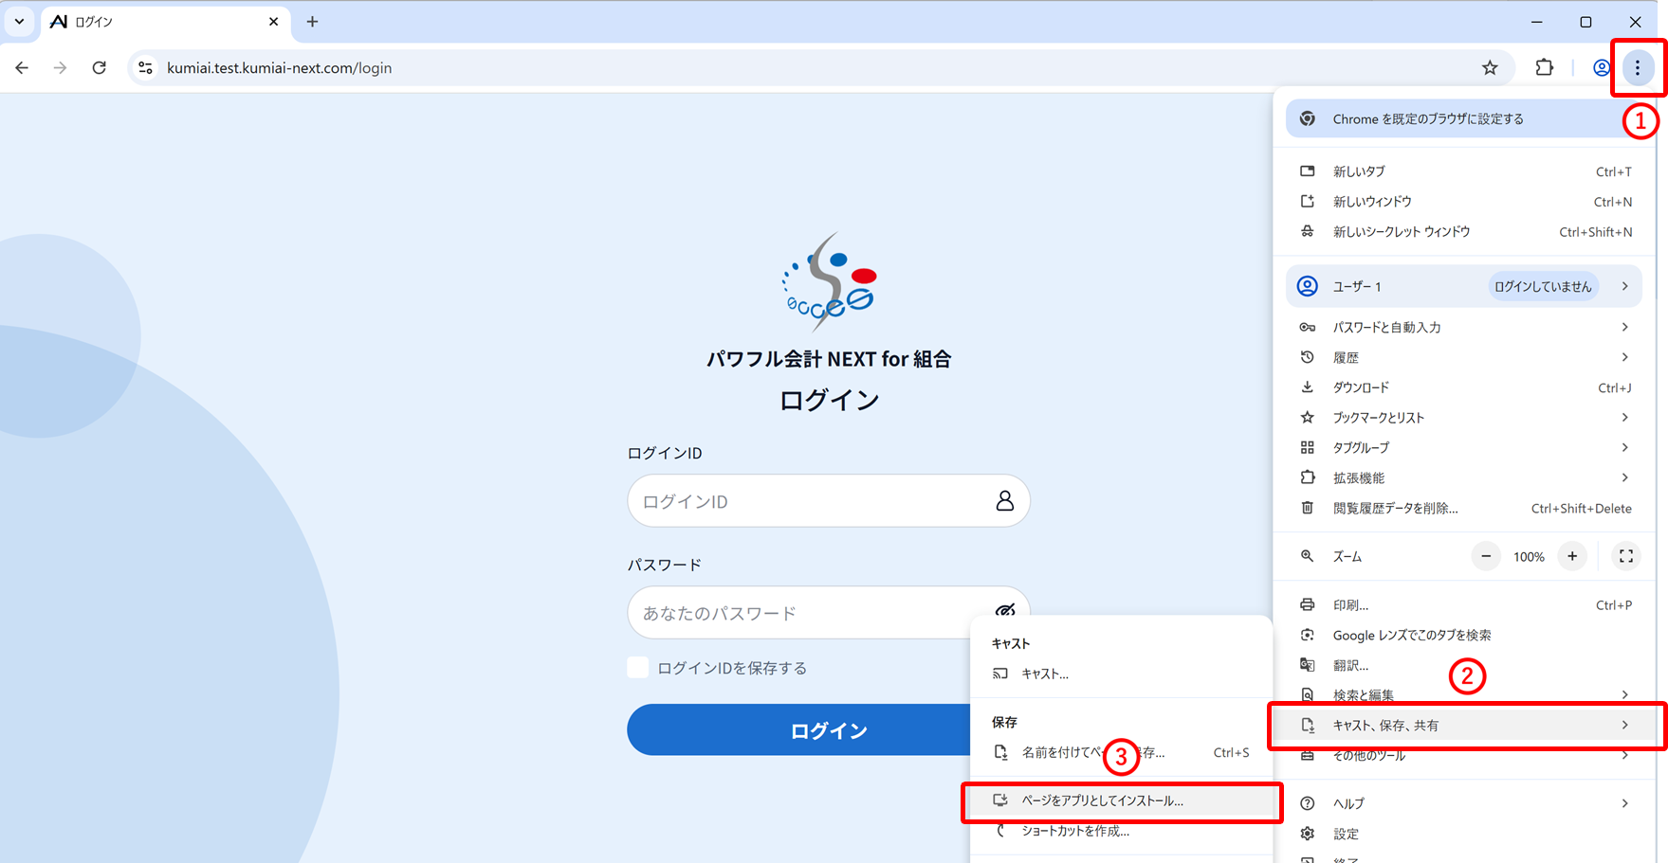This screenshot has height=863, width=1668.
Task: Click the grid icon beside タブグループ
Action: [1308, 448]
